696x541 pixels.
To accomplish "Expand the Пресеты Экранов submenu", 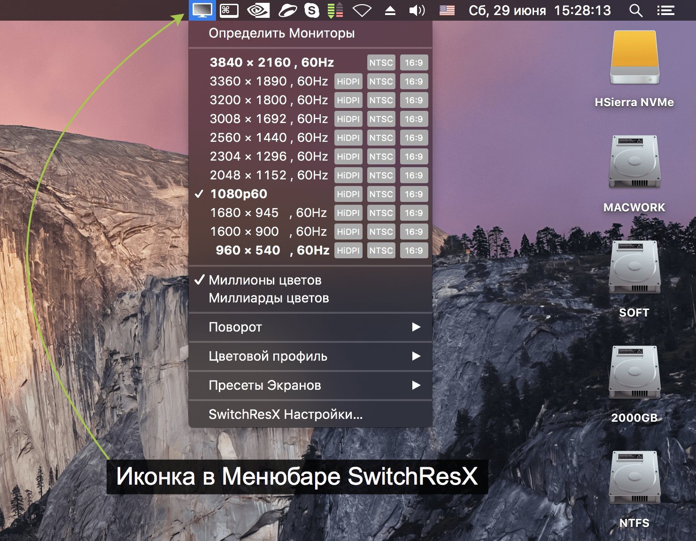I will pos(310,386).
